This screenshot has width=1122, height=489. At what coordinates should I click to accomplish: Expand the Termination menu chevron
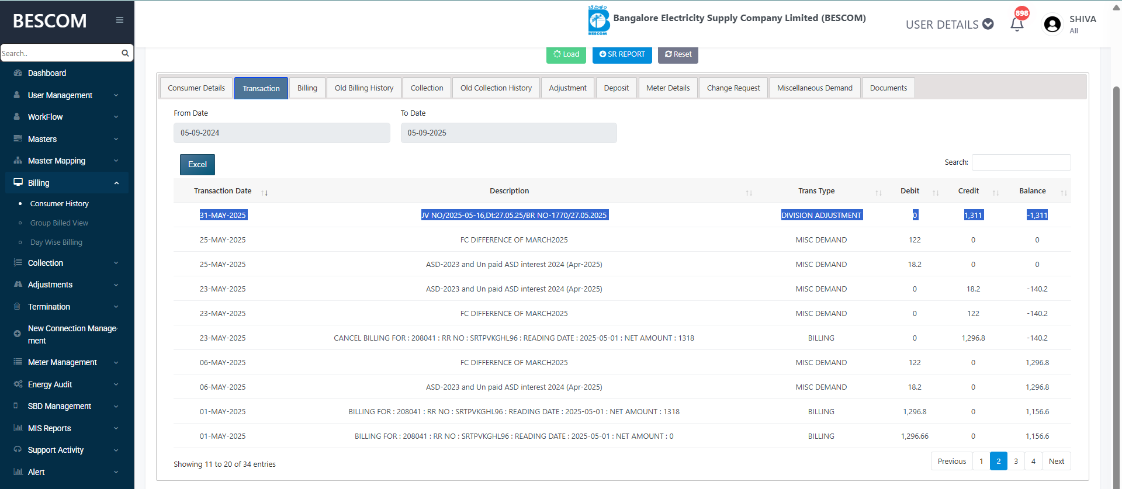(116, 307)
